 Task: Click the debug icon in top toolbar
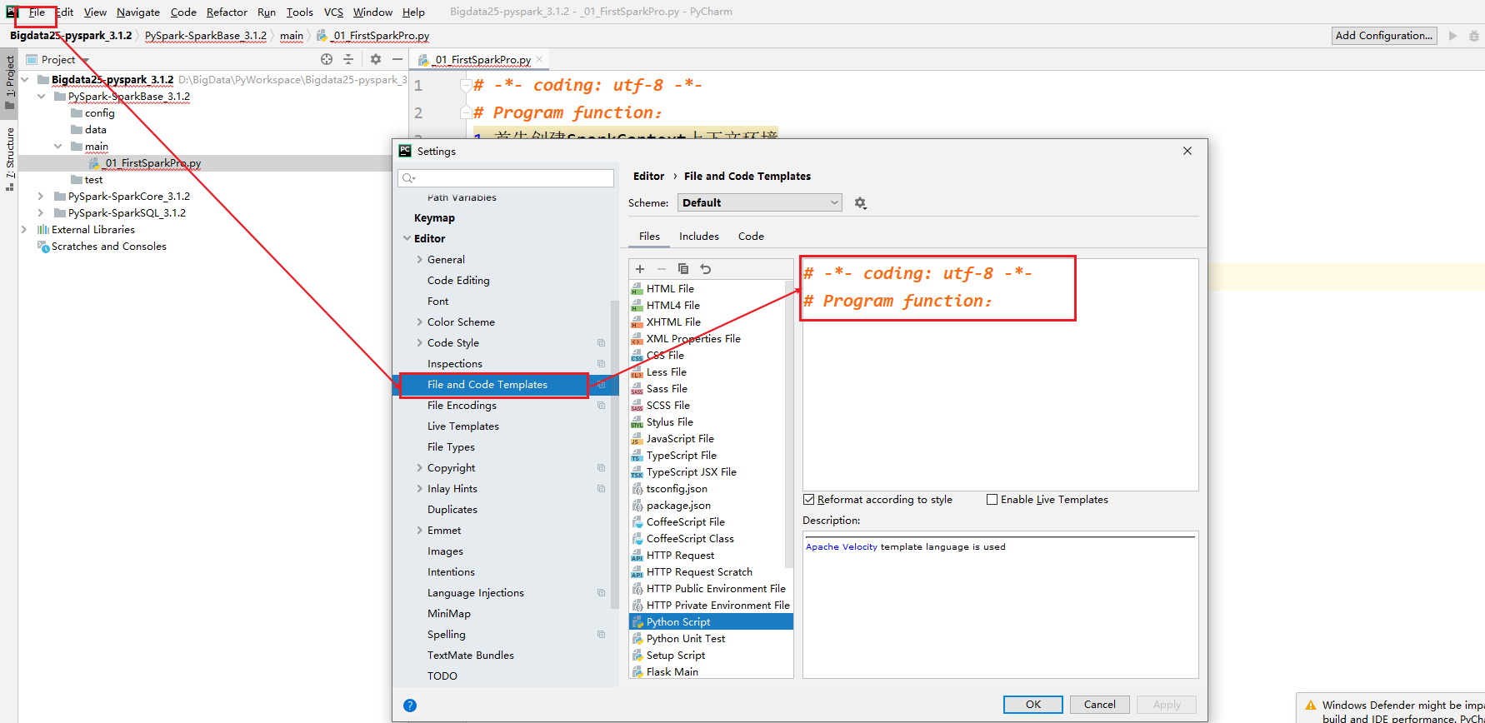(x=1474, y=36)
